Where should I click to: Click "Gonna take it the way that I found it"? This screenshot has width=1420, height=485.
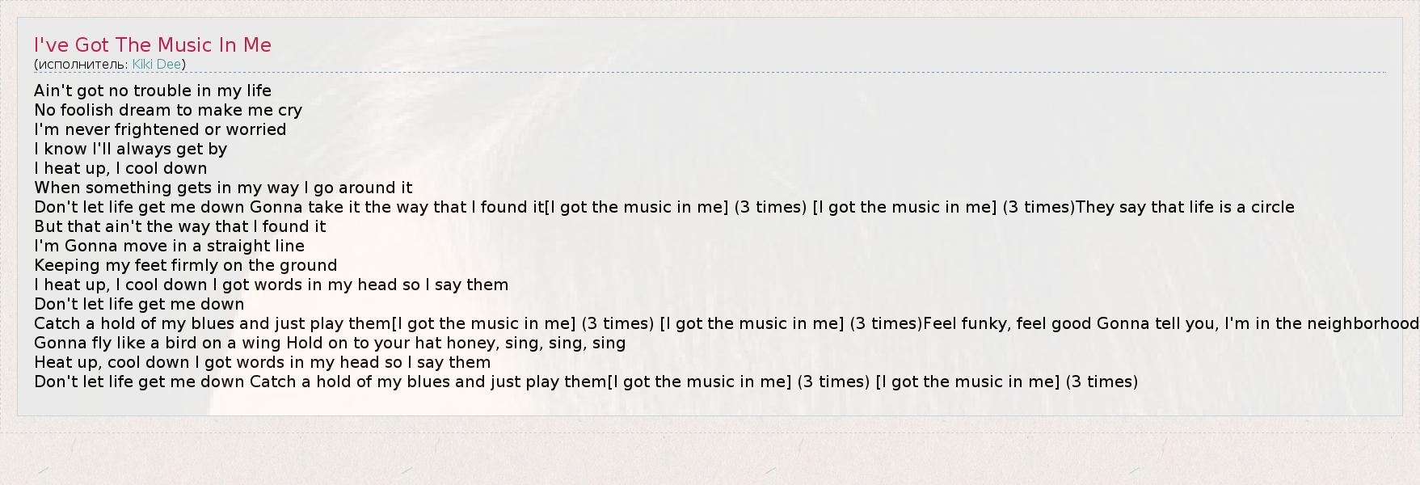coord(397,207)
